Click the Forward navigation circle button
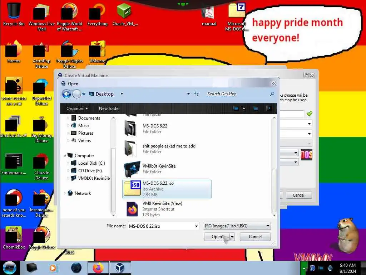The width and height of the screenshot is (366, 275). point(76,94)
